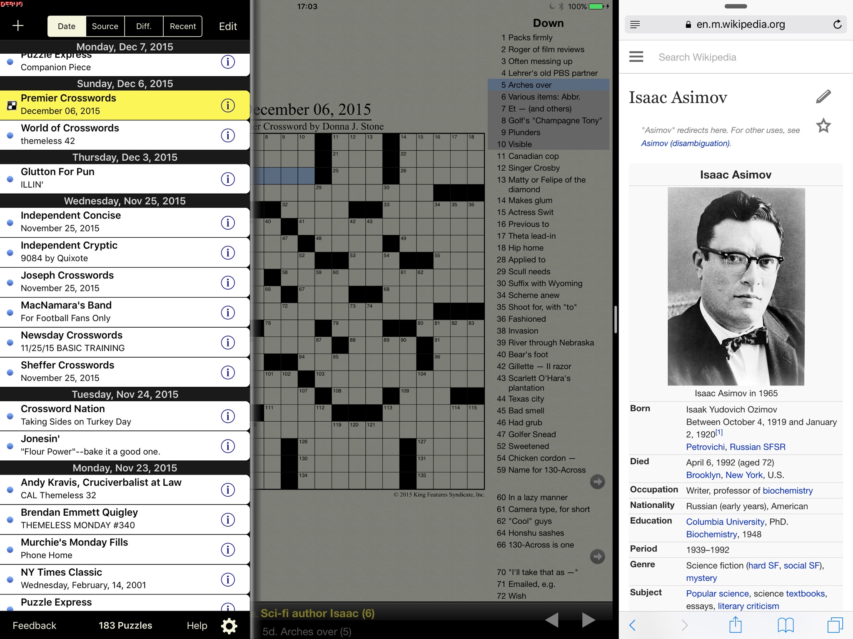853x639 pixels.
Task: Switch puzzle sorting to Diff.
Action: [144, 26]
